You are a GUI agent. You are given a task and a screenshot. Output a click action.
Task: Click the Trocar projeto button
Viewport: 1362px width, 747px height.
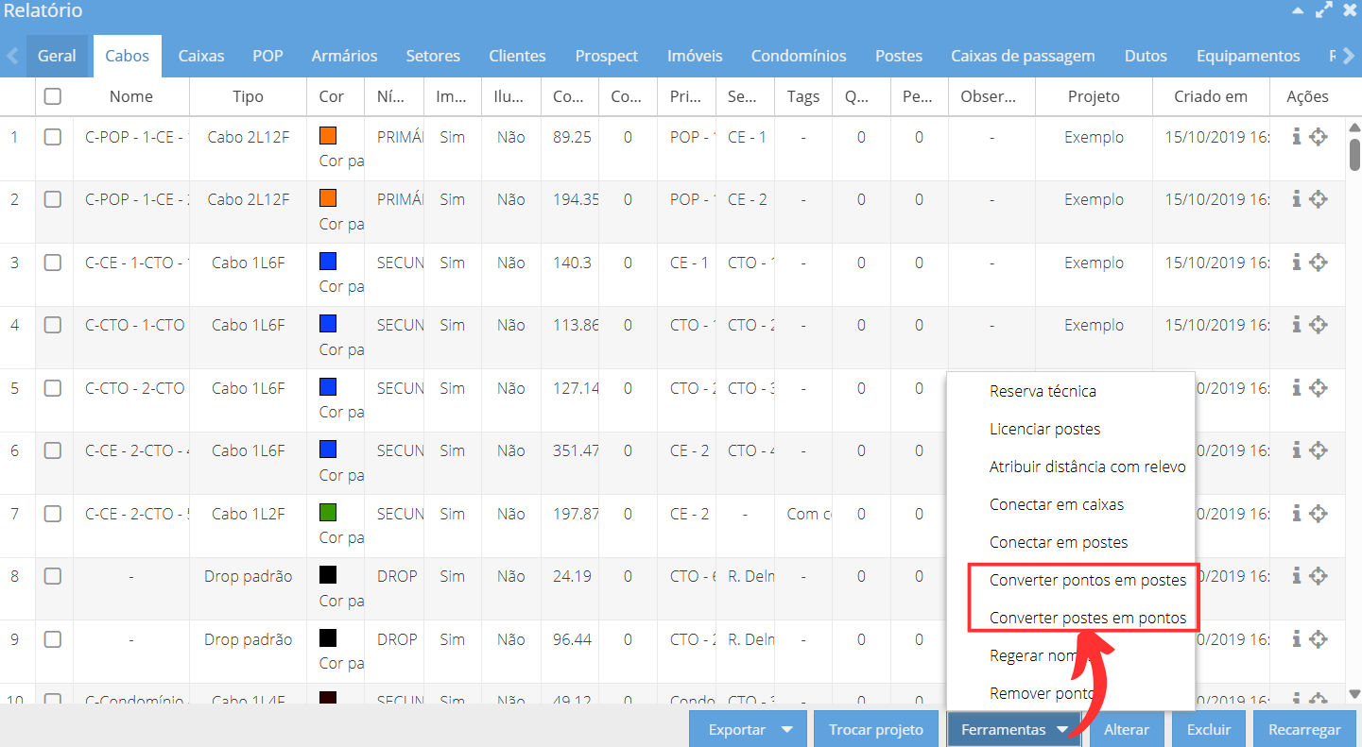click(x=876, y=729)
